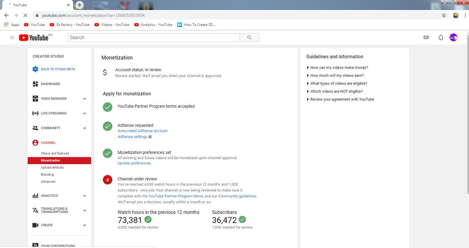Click the Dashboard icon in sidebar

click(35, 84)
